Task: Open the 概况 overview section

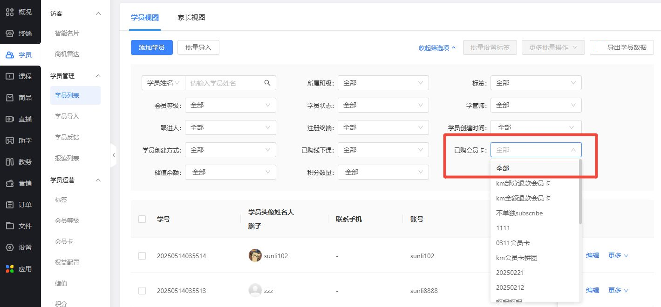Action: coord(20,12)
